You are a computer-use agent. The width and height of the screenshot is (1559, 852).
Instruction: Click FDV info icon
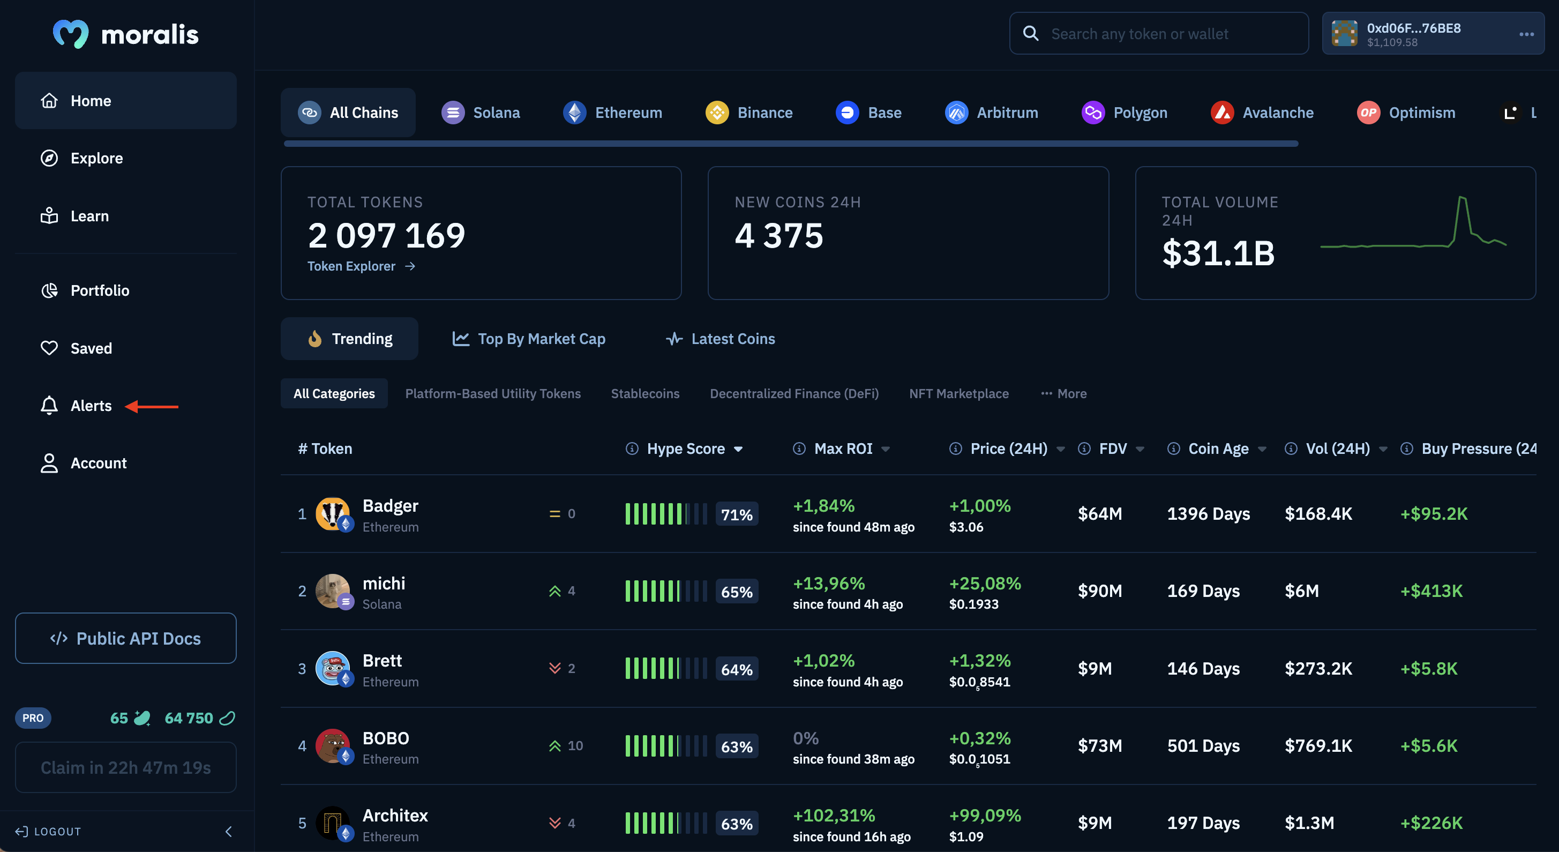tap(1084, 449)
